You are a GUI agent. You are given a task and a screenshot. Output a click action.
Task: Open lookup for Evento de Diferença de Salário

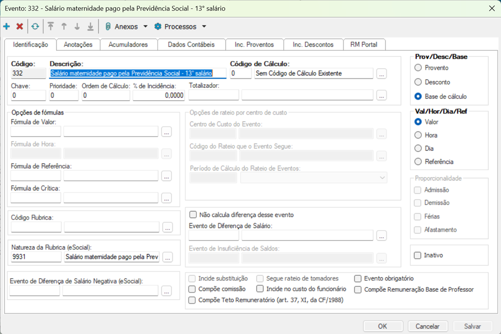381,235
